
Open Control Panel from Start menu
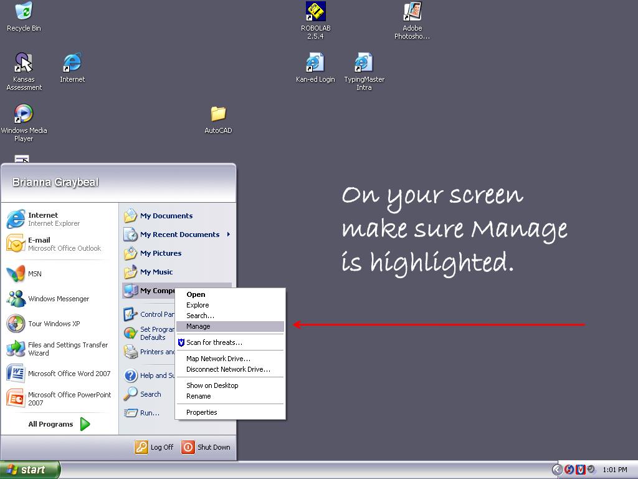149,314
